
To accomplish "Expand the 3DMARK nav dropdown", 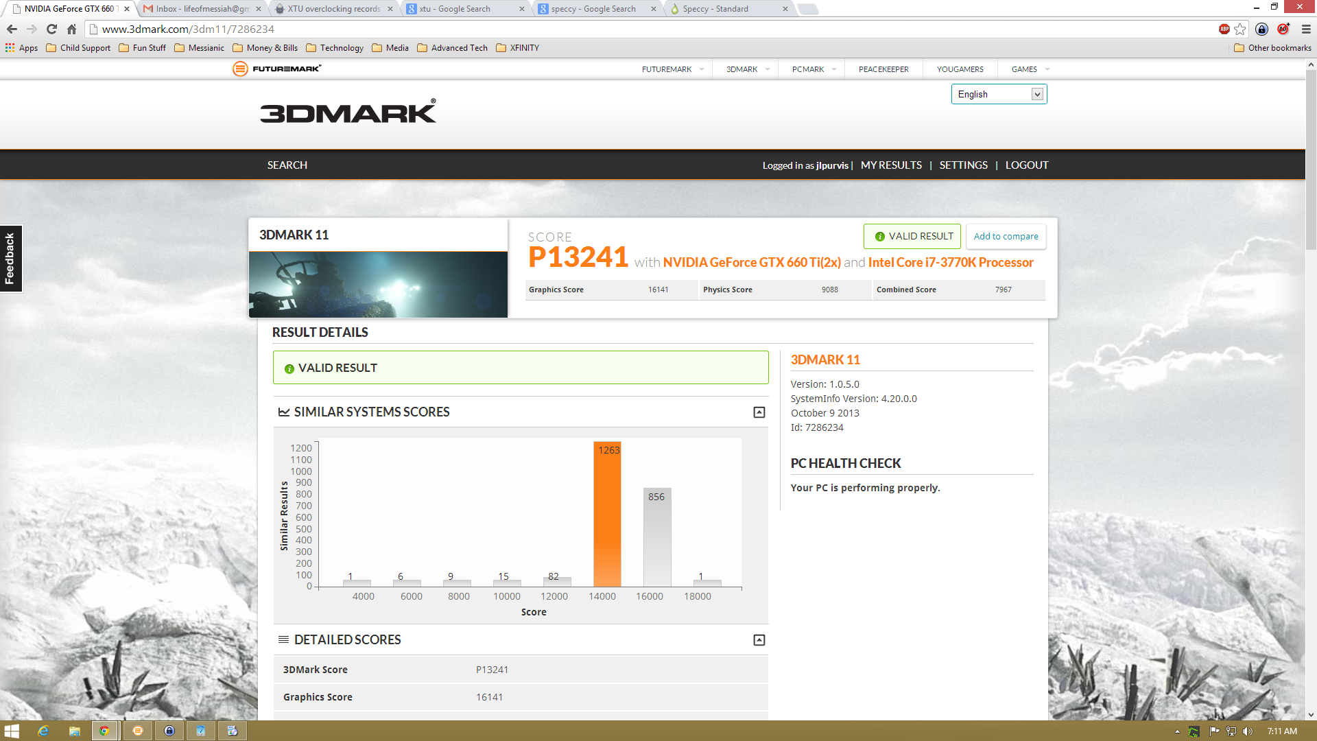I will (x=767, y=69).
